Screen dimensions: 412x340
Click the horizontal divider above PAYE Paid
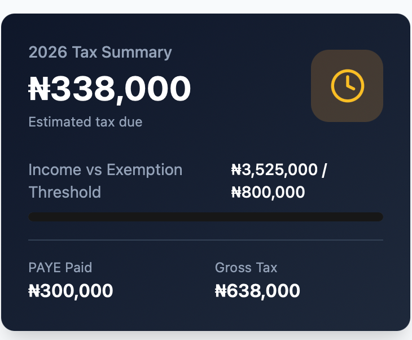pyautogui.click(x=205, y=240)
